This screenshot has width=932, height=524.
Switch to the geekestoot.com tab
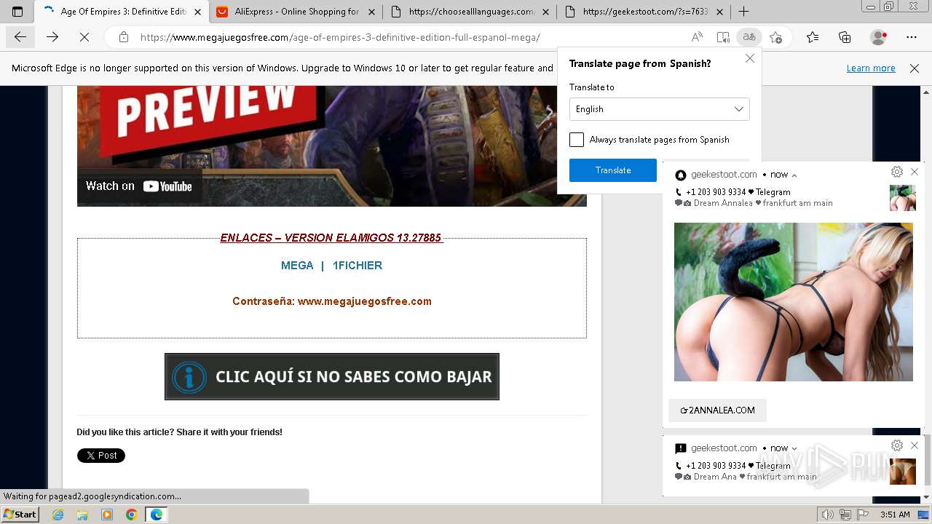[644, 12]
